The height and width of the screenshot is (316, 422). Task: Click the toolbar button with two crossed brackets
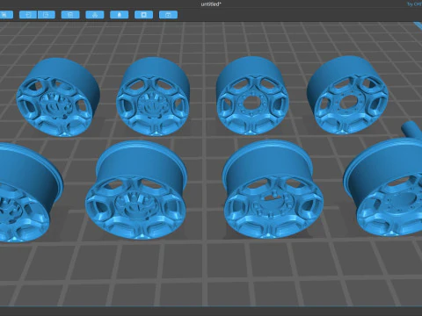pyautogui.click(x=28, y=15)
